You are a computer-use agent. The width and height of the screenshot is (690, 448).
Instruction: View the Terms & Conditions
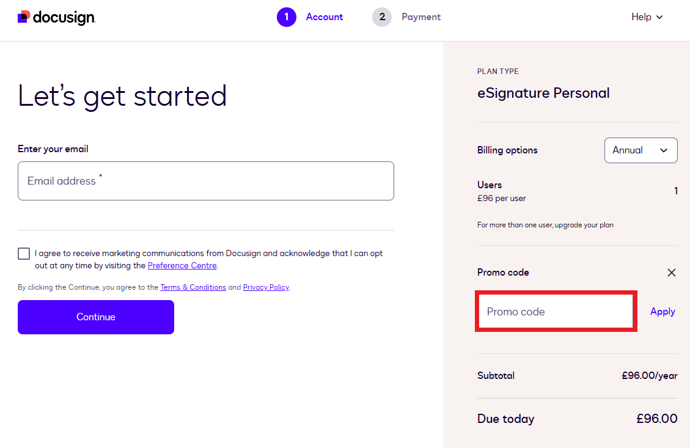coord(193,287)
